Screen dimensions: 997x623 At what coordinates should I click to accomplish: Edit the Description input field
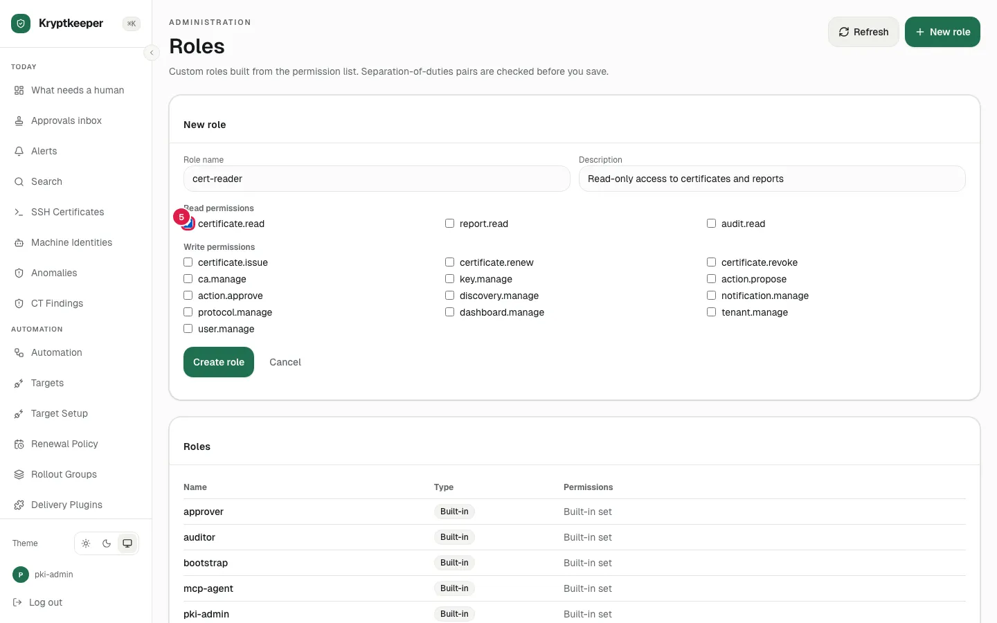(x=772, y=179)
